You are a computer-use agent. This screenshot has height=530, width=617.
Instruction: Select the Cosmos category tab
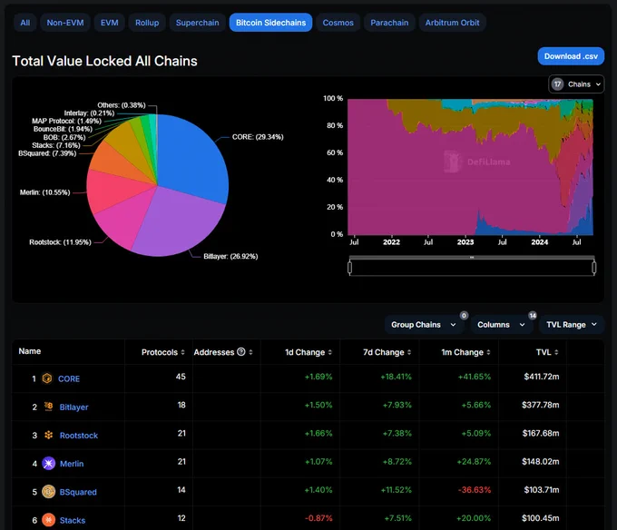coord(338,23)
